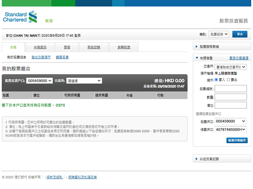Switch to the 市場資訊 tab
Screen dimensions: 253x189
coord(40,47)
